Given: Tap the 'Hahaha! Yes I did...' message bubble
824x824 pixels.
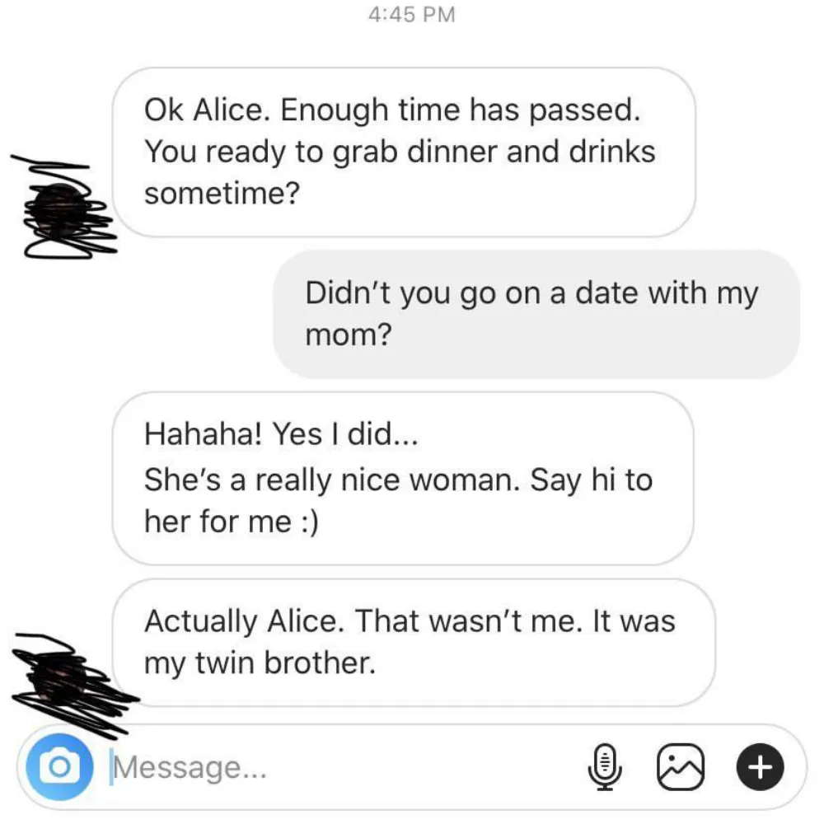Looking at the screenshot, I should coord(403,478).
